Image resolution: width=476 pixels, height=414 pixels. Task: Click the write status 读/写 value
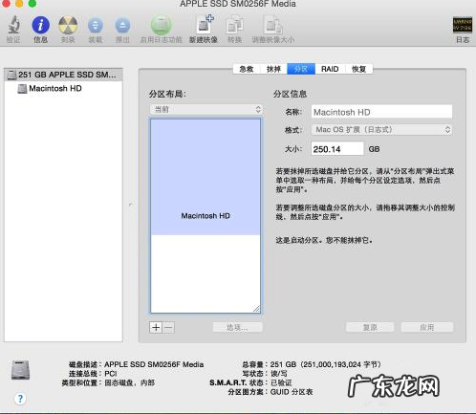[279, 374]
